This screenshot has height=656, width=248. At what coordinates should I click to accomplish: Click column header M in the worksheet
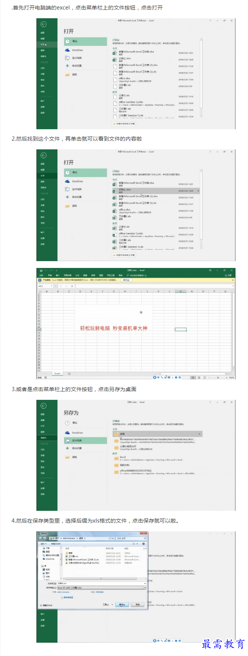(180, 291)
